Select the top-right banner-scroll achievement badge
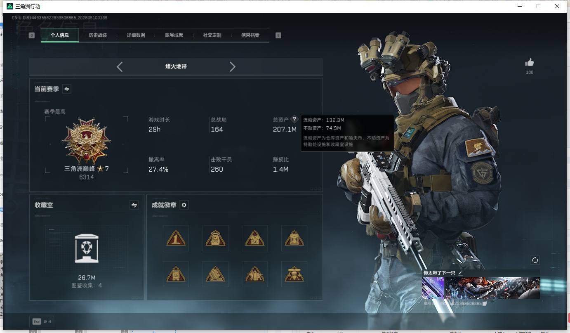The image size is (570, 333). click(294, 238)
